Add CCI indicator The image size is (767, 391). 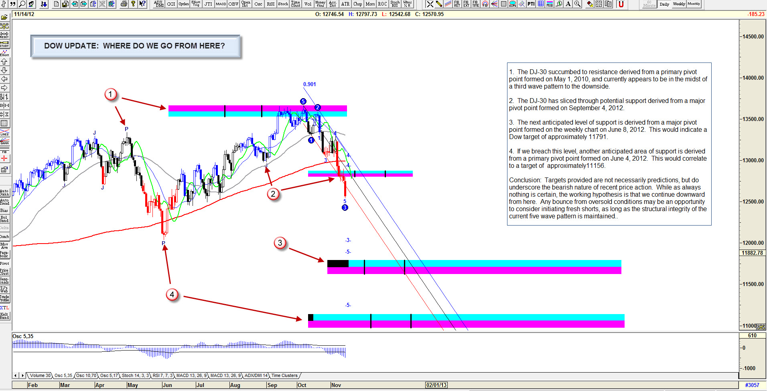(171, 4)
